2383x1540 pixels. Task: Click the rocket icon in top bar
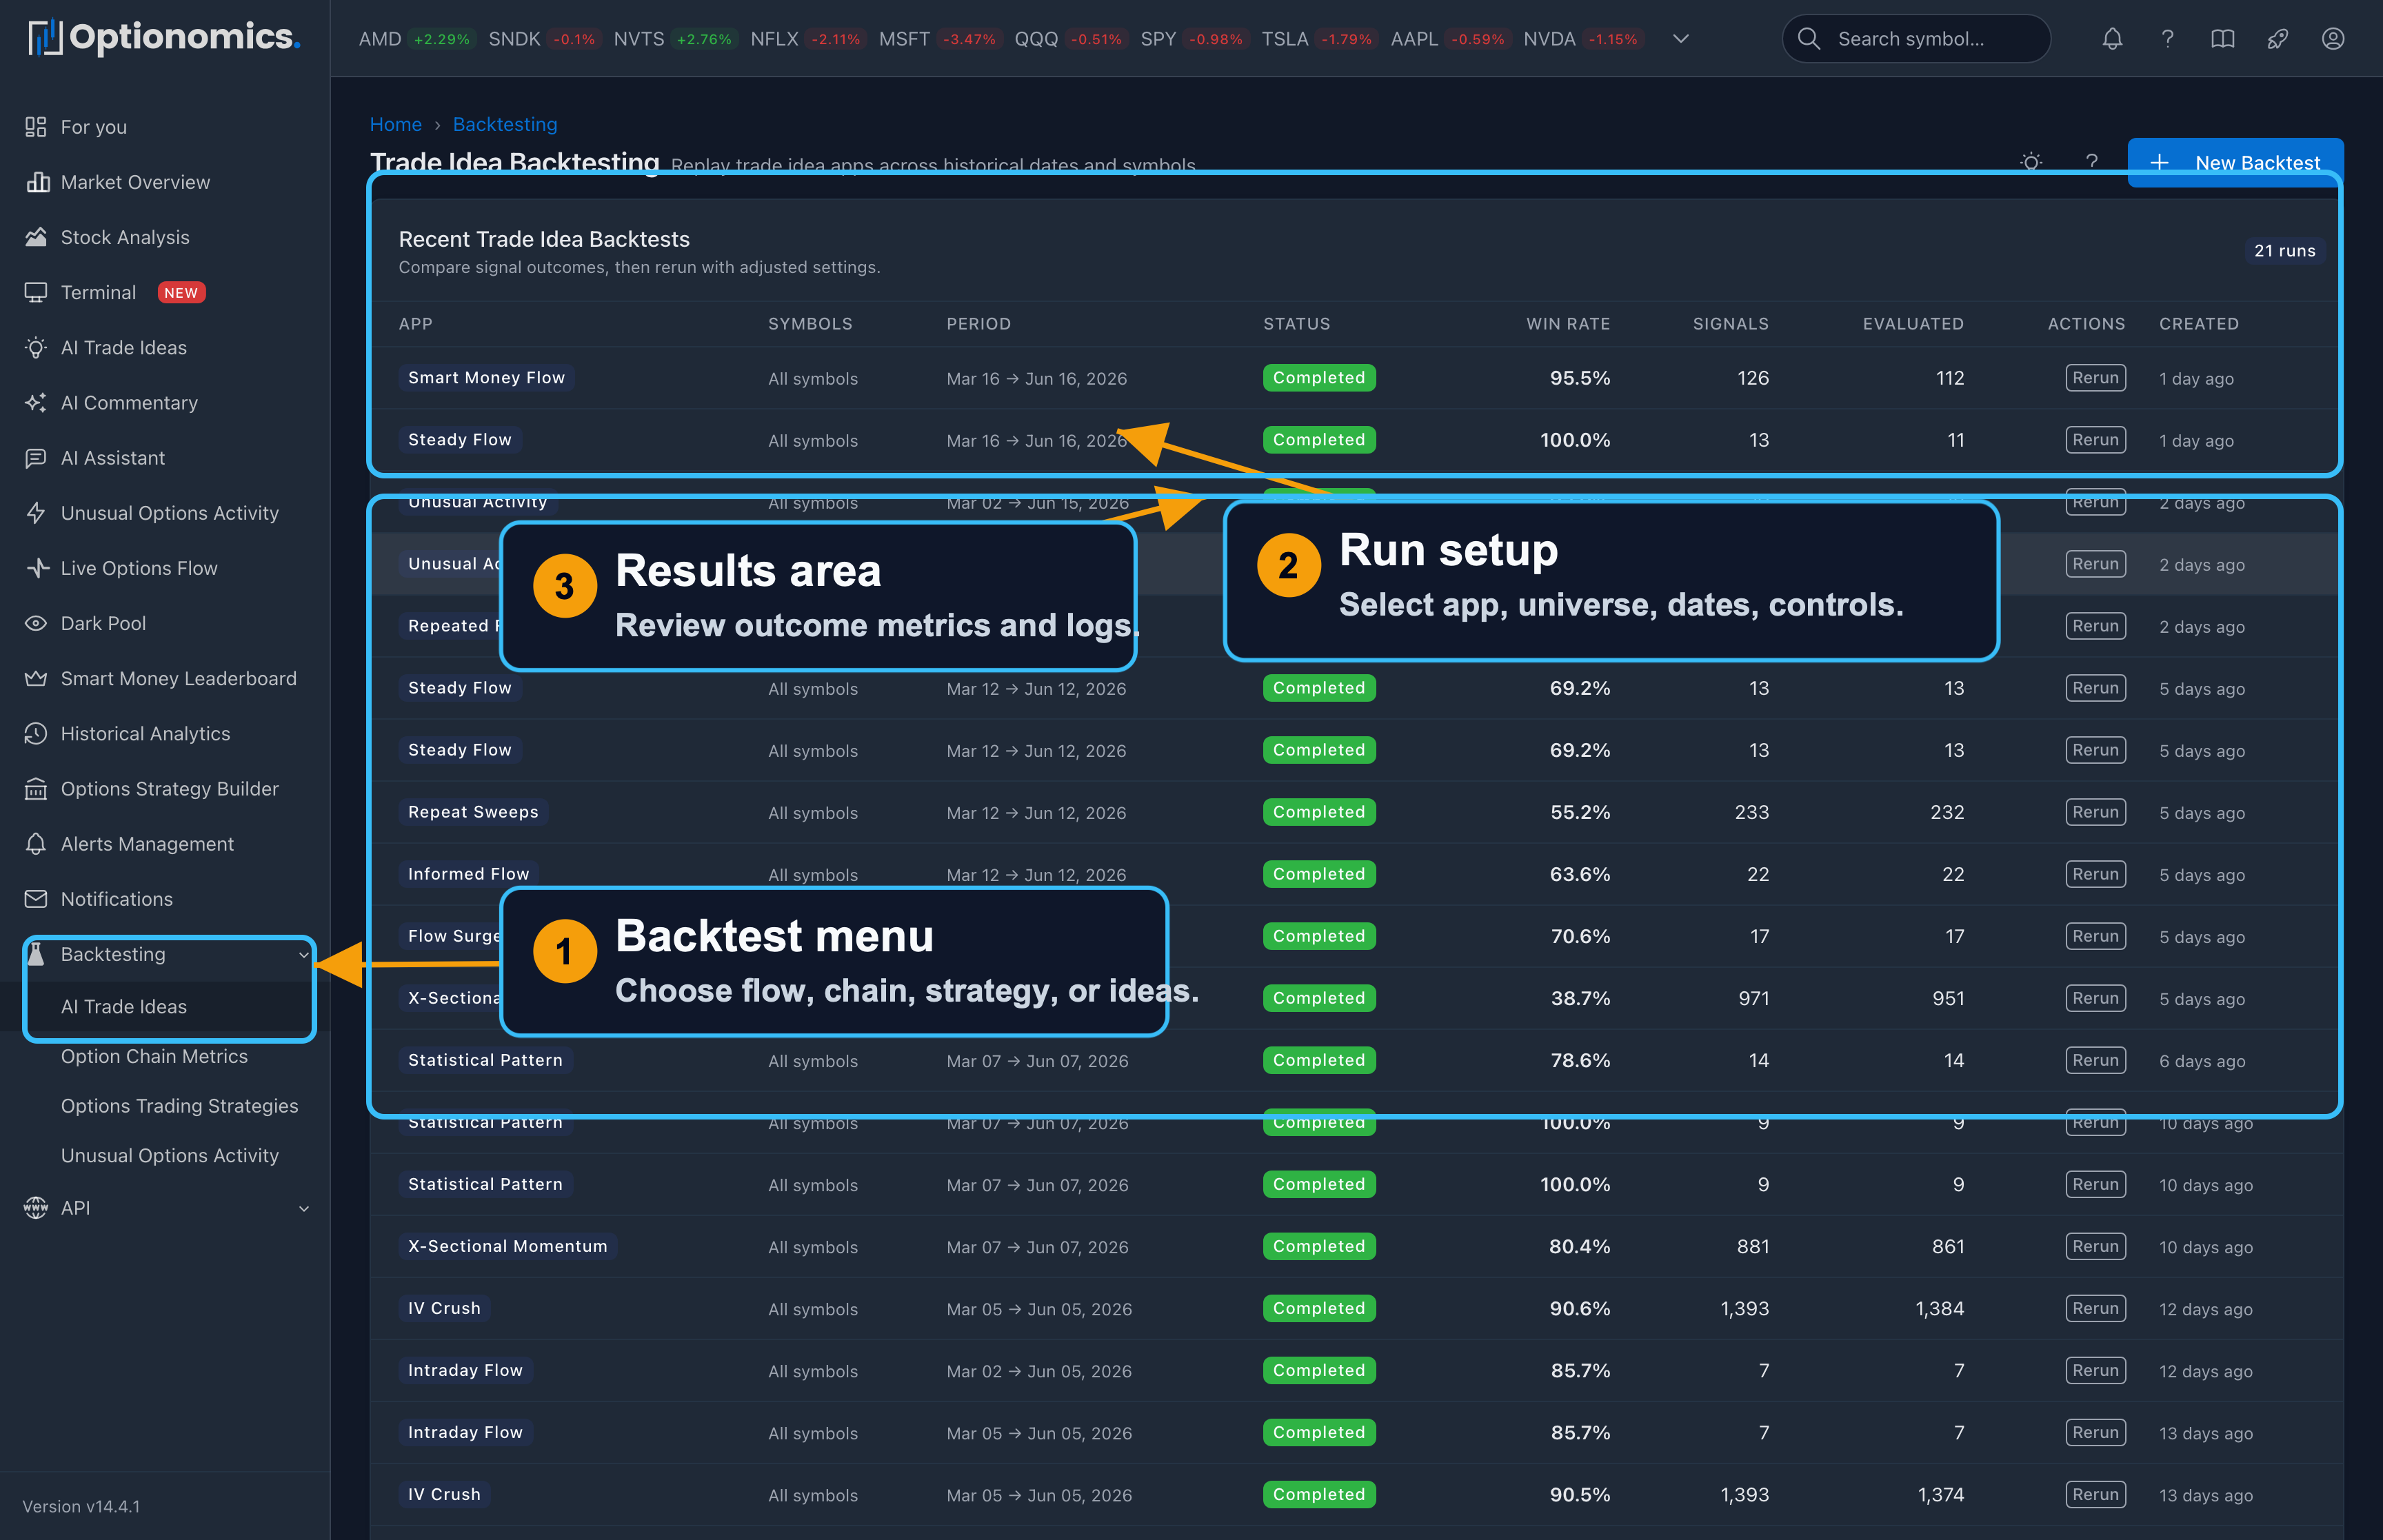pos(2277,39)
